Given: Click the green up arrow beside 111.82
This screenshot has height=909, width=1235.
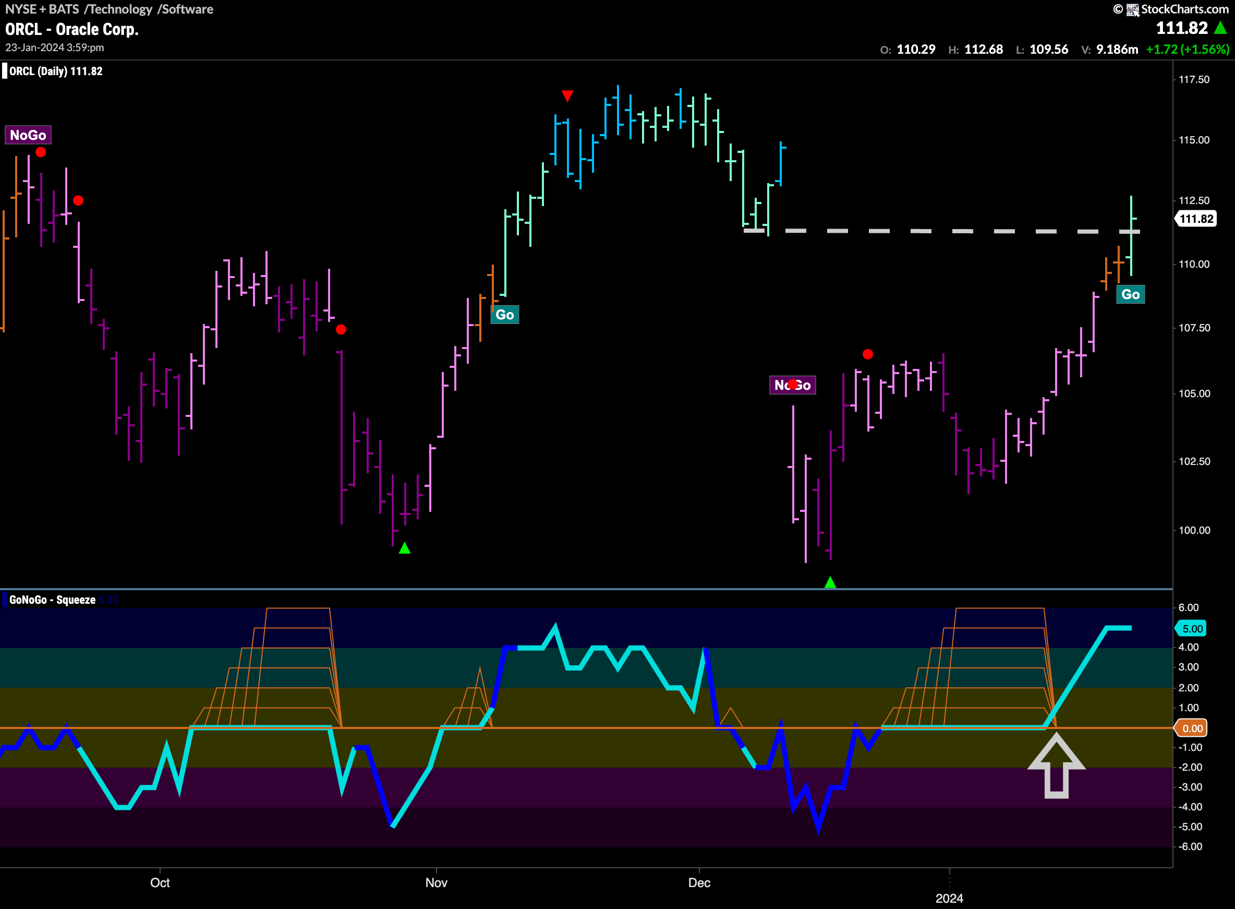Looking at the screenshot, I should [x=1220, y=28].
